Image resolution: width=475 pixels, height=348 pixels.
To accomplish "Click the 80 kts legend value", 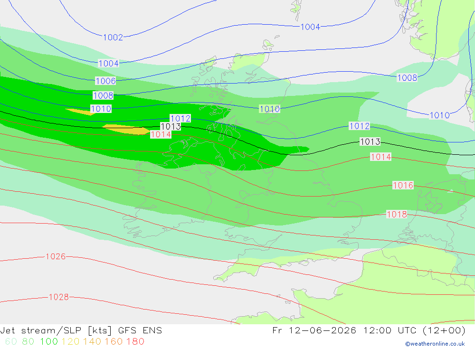I will [x=28, y=341].
